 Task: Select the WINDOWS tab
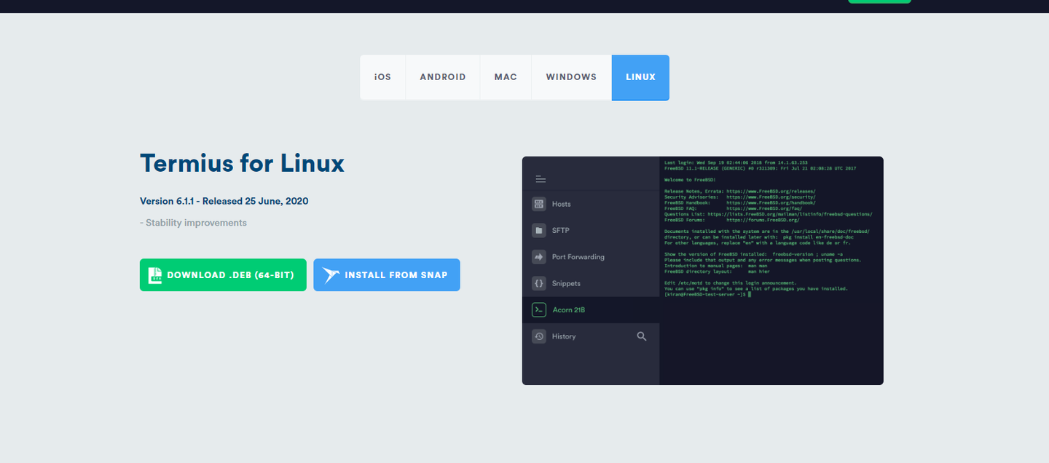tap(571, 76)
